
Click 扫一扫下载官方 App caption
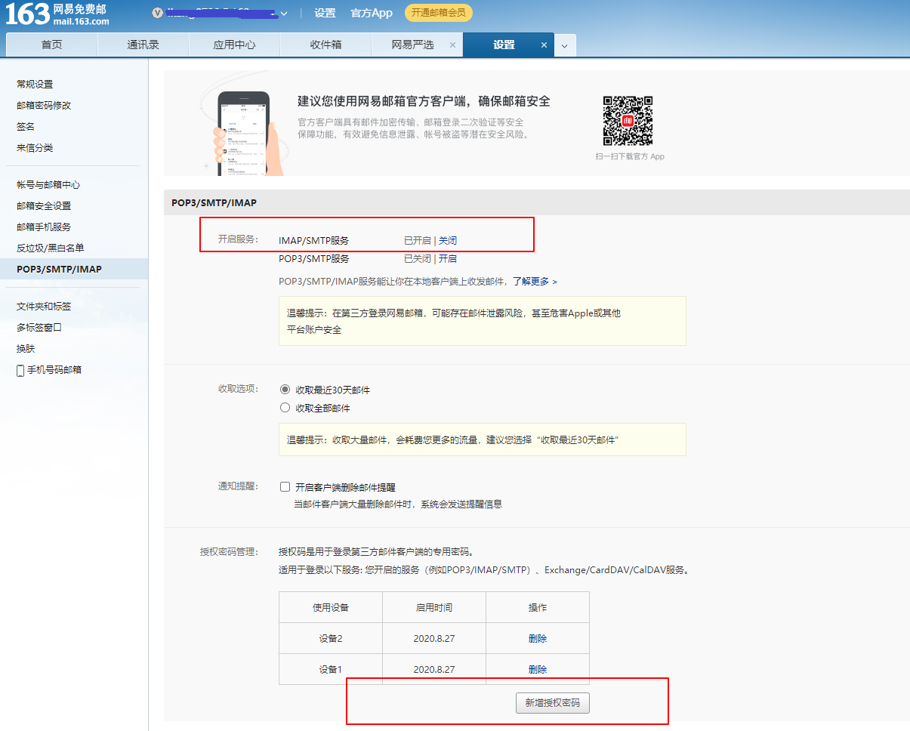pos(630,157)
